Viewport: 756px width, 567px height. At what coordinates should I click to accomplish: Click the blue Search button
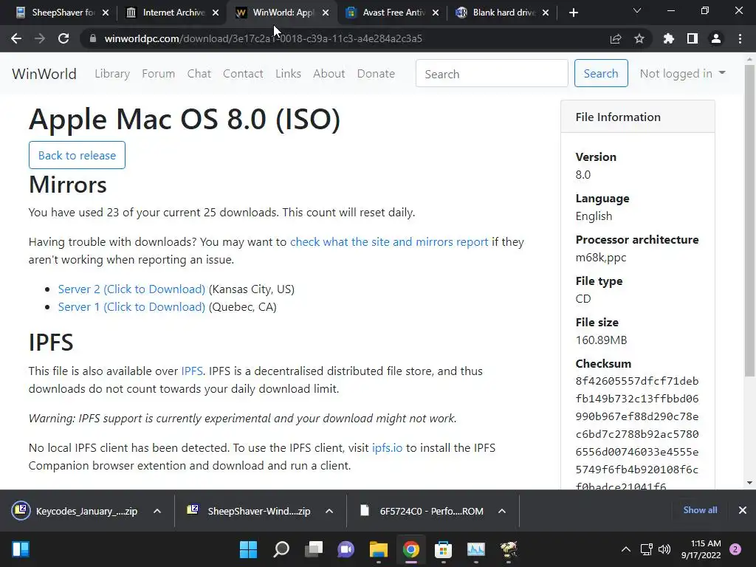tap(601, 73)
